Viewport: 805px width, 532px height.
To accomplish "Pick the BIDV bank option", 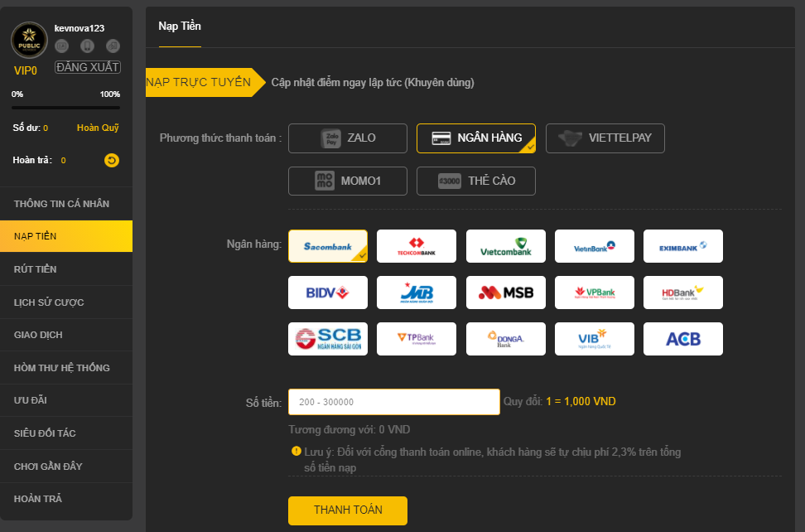I will [x=328, y=293].
